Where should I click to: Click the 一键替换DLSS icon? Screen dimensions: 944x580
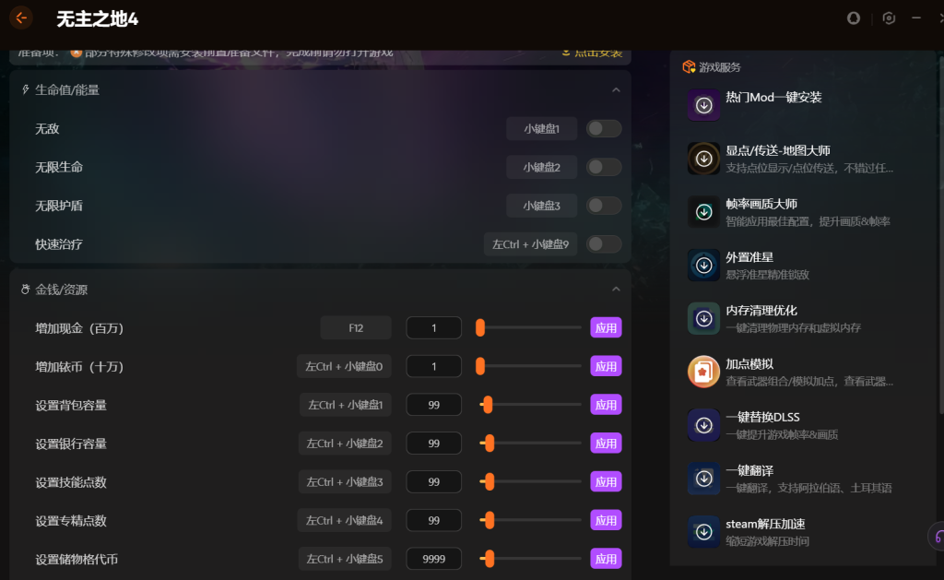click(x=703, y=425)
